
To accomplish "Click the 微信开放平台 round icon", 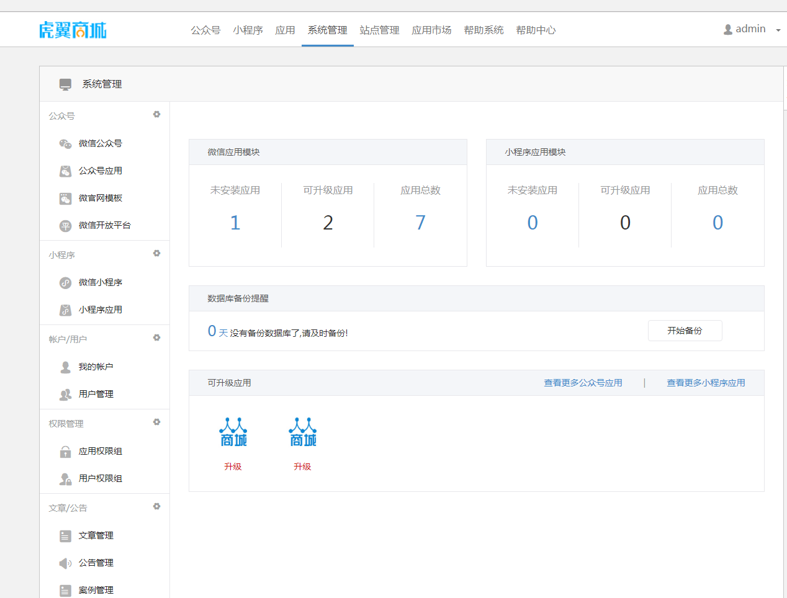I will (65, 226).
